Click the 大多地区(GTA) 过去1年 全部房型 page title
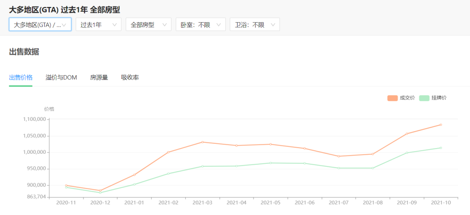 [64, 10]
